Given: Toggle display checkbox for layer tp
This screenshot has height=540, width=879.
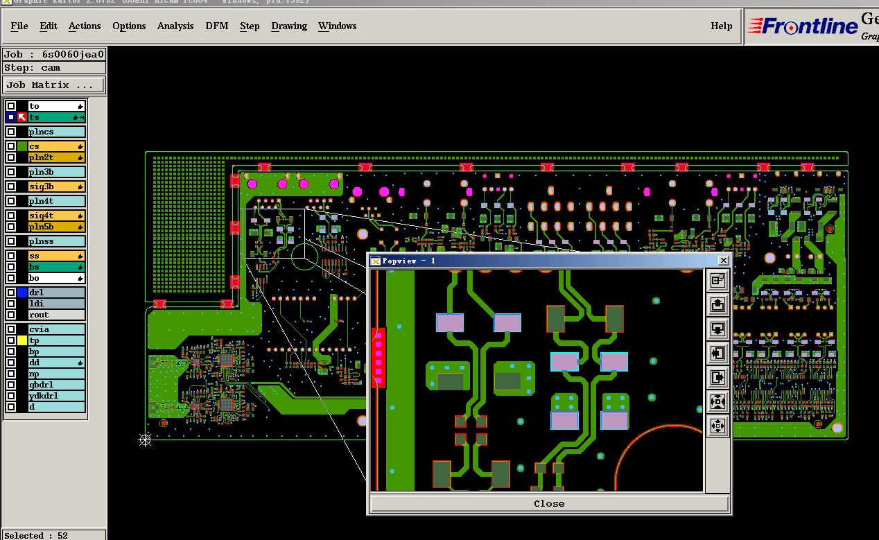Looking at the screenshot, I should pos(11,340).
